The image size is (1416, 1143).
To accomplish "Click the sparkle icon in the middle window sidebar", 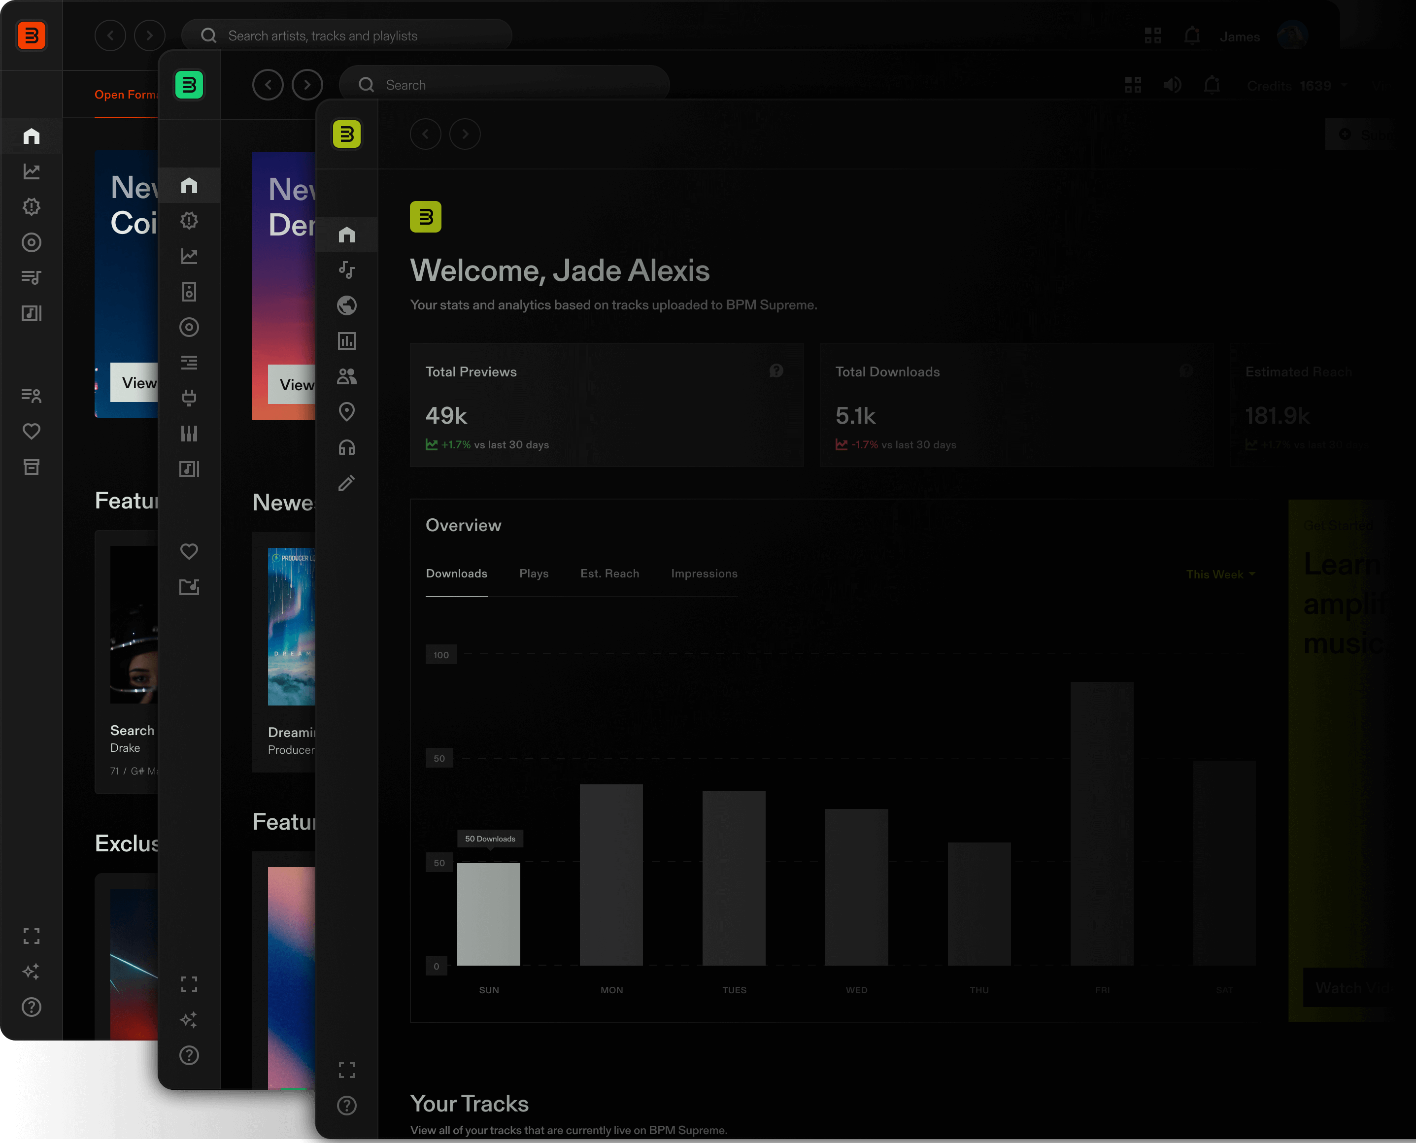I will pos(189,1020).
